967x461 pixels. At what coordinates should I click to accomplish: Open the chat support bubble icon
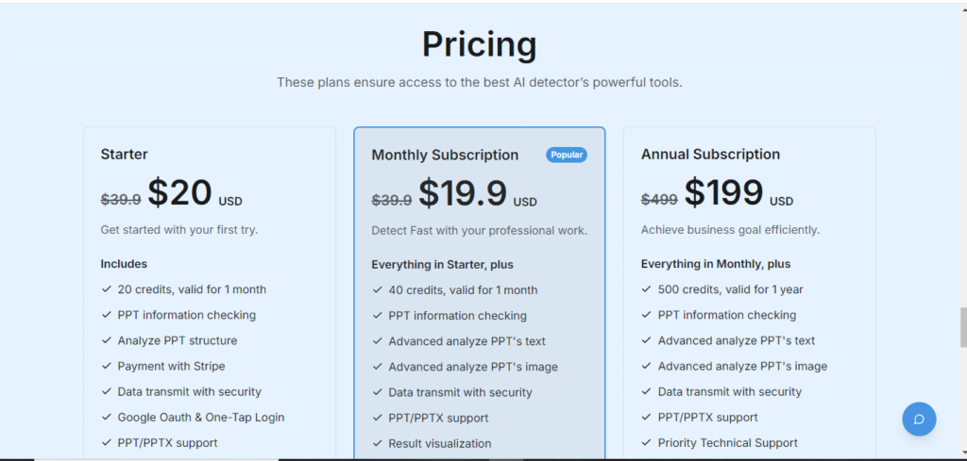(919, 420)
